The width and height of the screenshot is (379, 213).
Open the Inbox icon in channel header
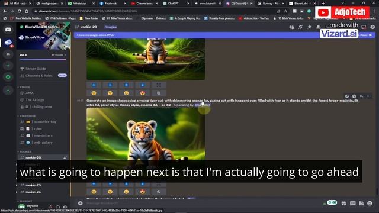pyautogui.click(x=364, y=27)
